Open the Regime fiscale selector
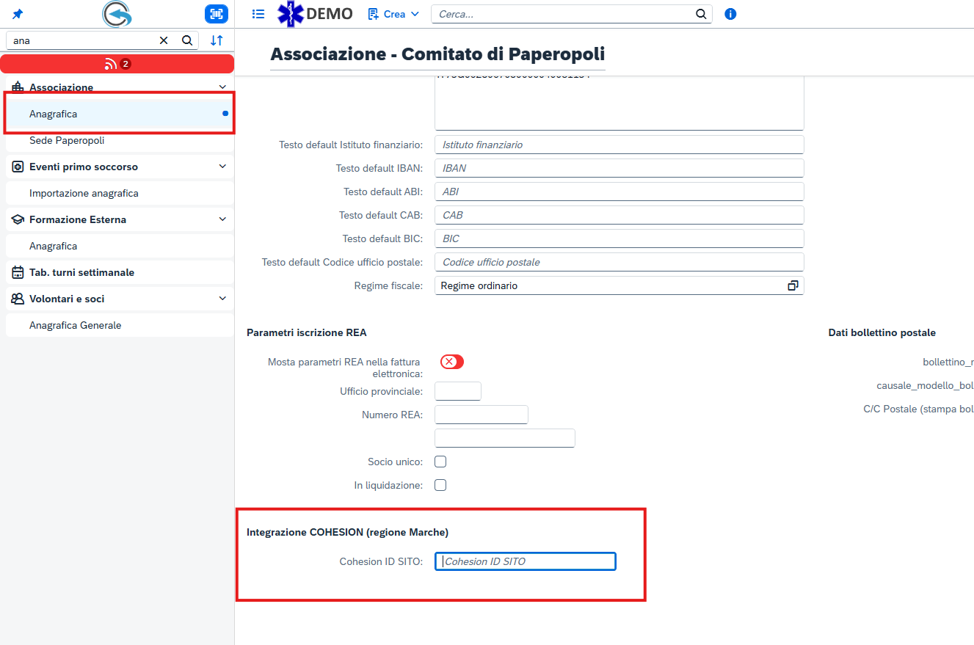 coord(793,285)
